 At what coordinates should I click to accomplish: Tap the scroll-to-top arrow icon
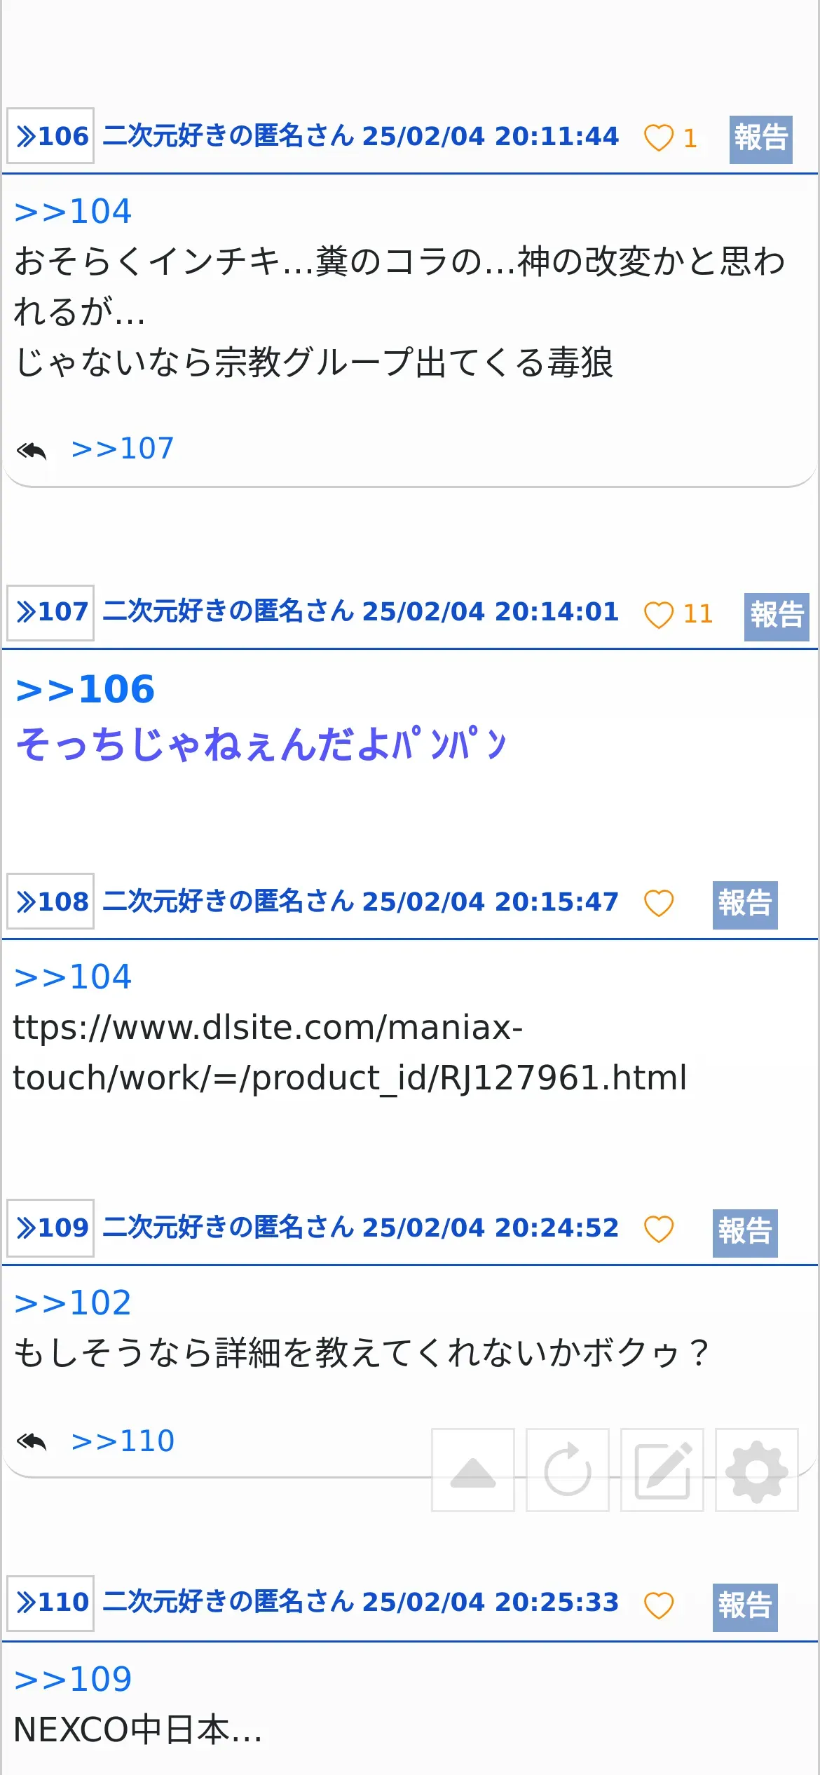click(473, 1469)
